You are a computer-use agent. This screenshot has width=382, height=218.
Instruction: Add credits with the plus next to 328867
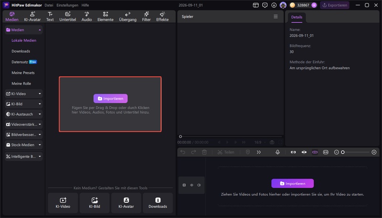314,5
